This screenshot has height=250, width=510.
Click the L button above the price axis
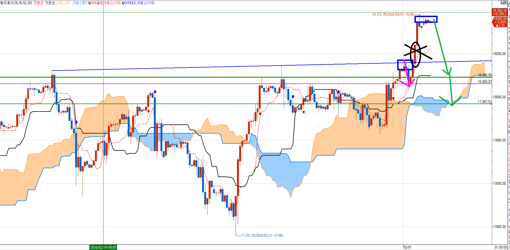click(502, 2)
